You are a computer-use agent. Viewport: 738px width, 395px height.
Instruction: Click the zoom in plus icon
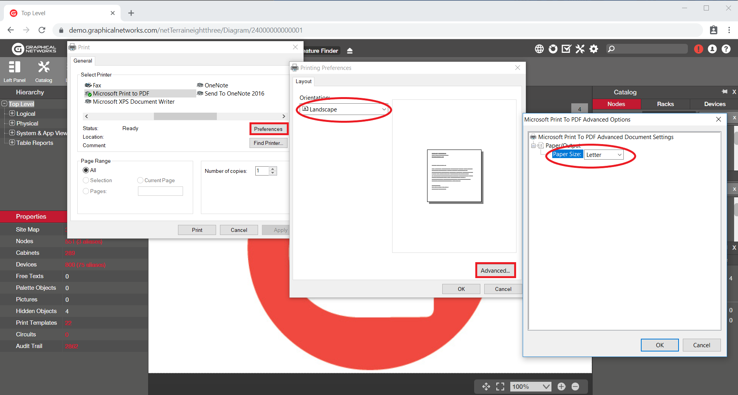pos(561,386)
